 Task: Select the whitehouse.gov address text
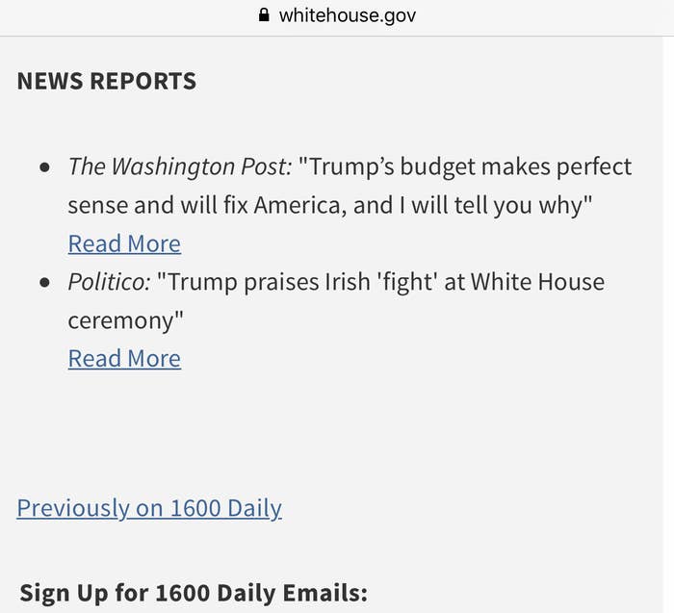pos(348,16)
